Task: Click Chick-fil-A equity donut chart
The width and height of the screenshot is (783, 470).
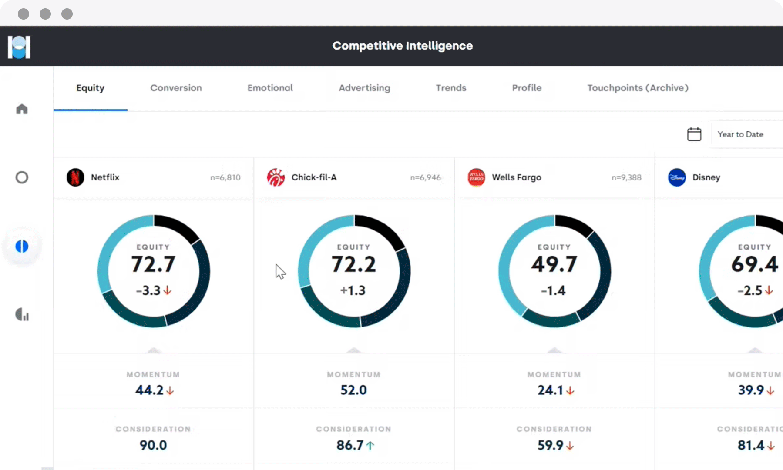Action: click(x=354, y=271)
